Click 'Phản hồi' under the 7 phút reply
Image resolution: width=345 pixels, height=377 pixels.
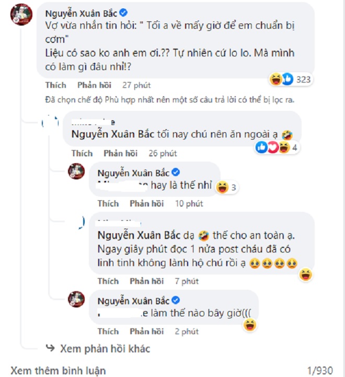pos(146,281)
